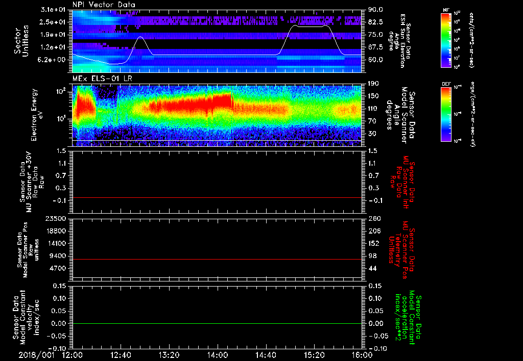Click the 'Electron Energy eV' axis label

point(37,115)
